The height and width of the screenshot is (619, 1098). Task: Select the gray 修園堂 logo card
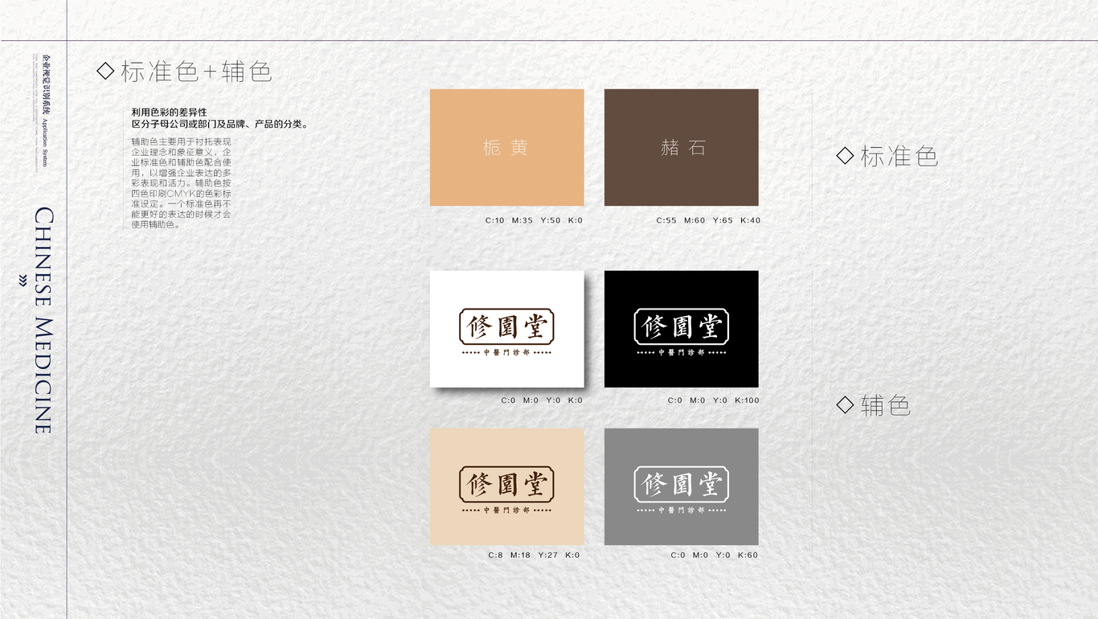[x=682, y=486]
